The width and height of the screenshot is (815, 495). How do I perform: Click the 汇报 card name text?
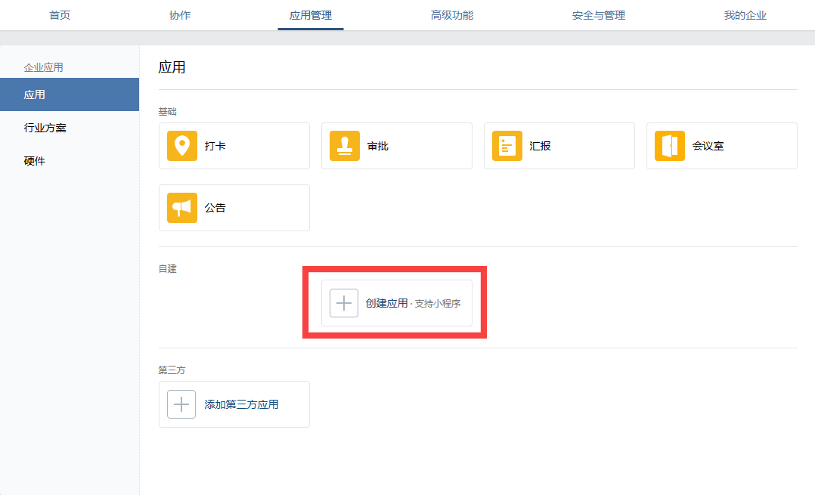pyautogui.click(x=540, y=146)
